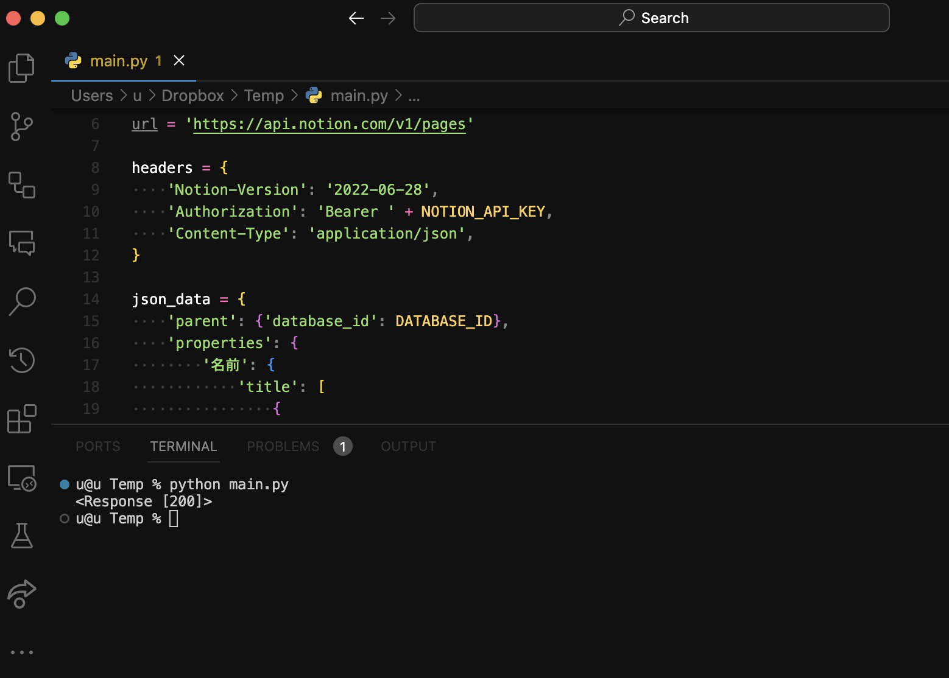Minimize the window with yellow button
This screenshot has height=678, width=949.
pos(38,18)
